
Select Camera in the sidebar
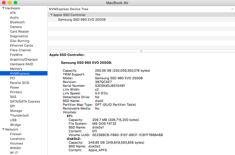point(16,27)
